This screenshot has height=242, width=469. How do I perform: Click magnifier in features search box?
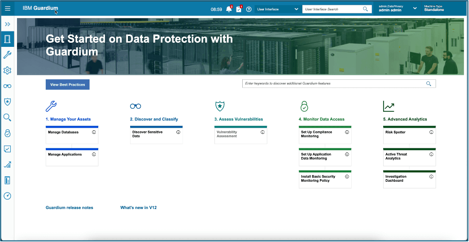pyautogui.click(x=428, y=83)
